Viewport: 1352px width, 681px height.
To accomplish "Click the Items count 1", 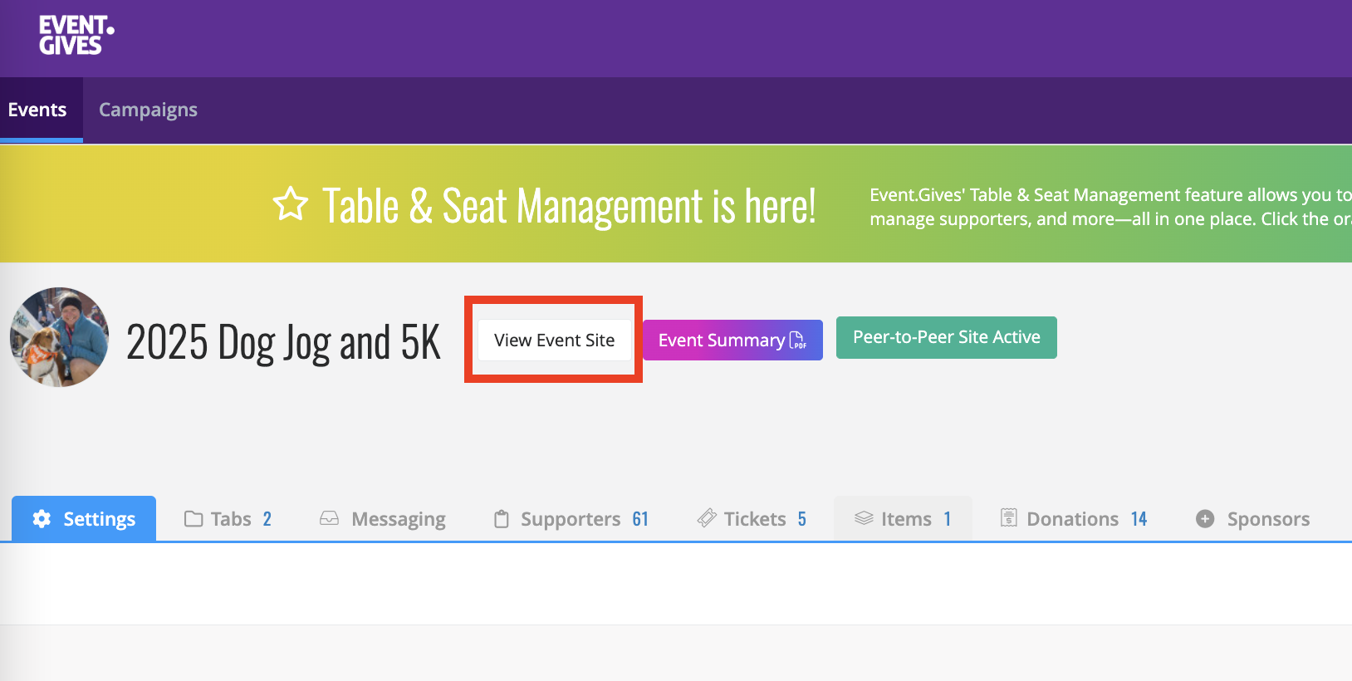I will tap(948, 519).
